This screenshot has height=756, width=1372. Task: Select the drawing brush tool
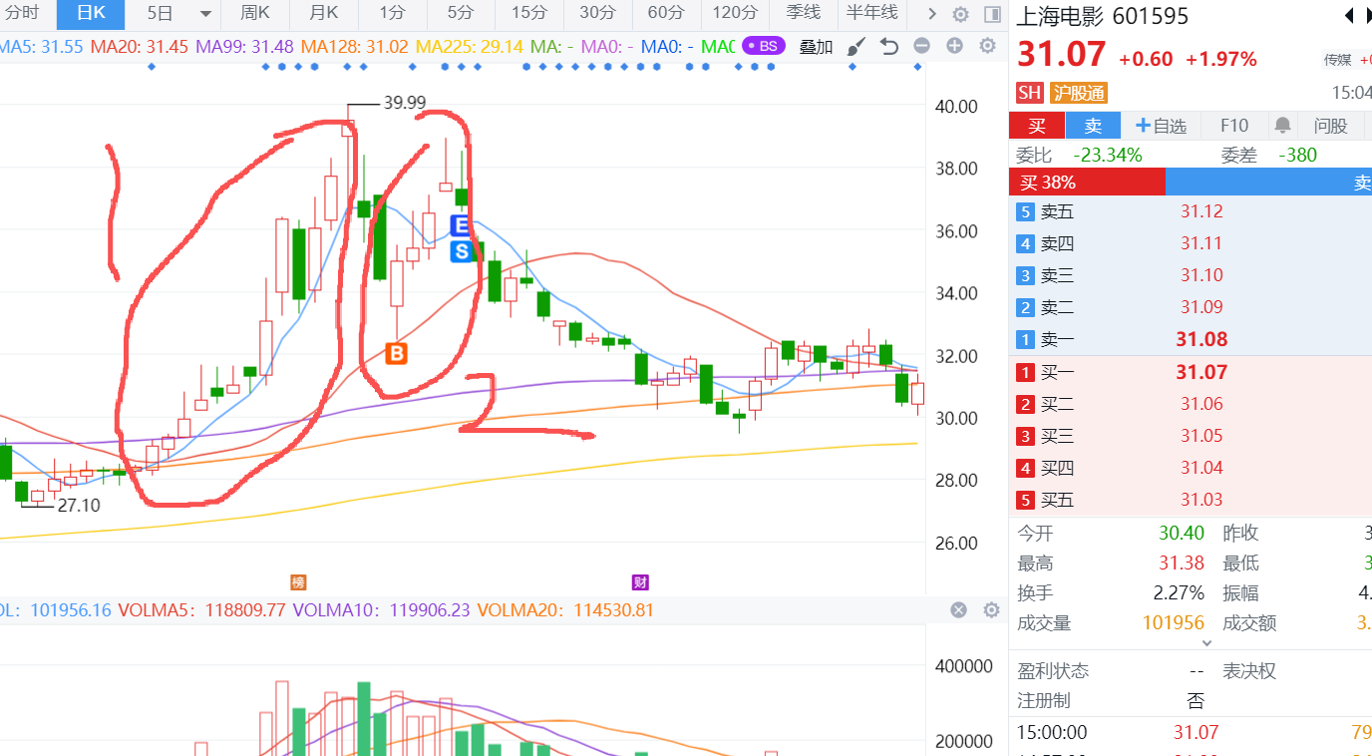[857, 47]
